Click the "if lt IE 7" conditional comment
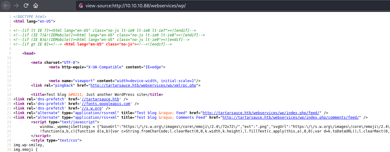This screenshot has width=390, height=152. tap(105, 30)
